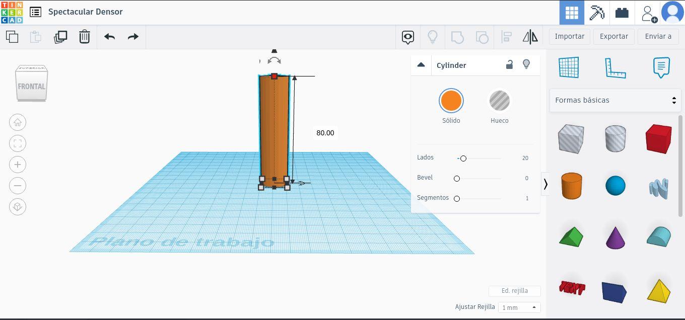The height and width of the screenshot is (320, 685).
Task: Click the Segmentos value 1
Action: coord(527,198)
